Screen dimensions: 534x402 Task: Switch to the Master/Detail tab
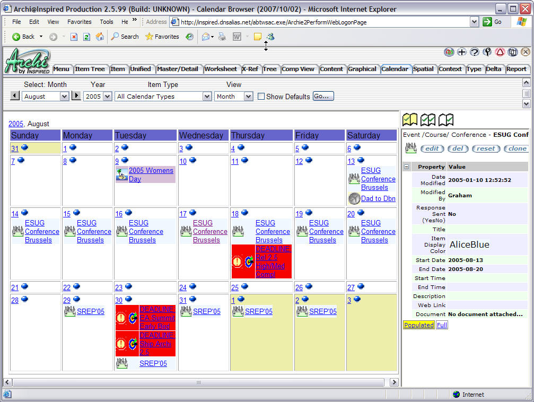[x=178, y=69]
